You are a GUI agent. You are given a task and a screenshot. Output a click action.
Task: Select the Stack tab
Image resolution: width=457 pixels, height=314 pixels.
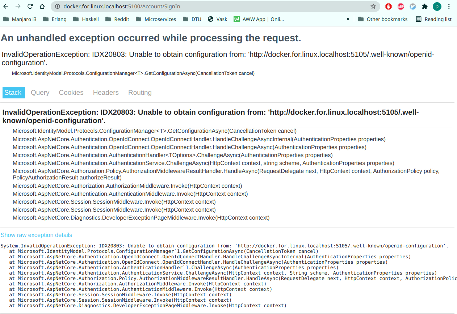[13, 93]
